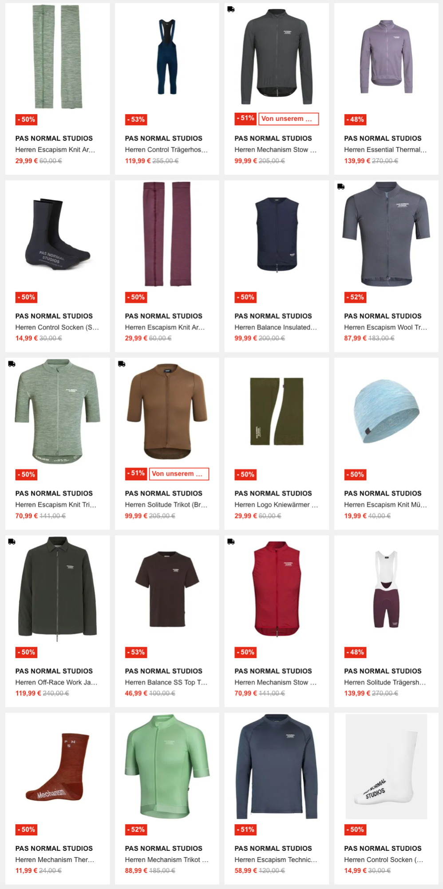Open 'Herren Logo Kniewärmer' product link
Viewport: 443px width, 889px height.
[276, 505]
